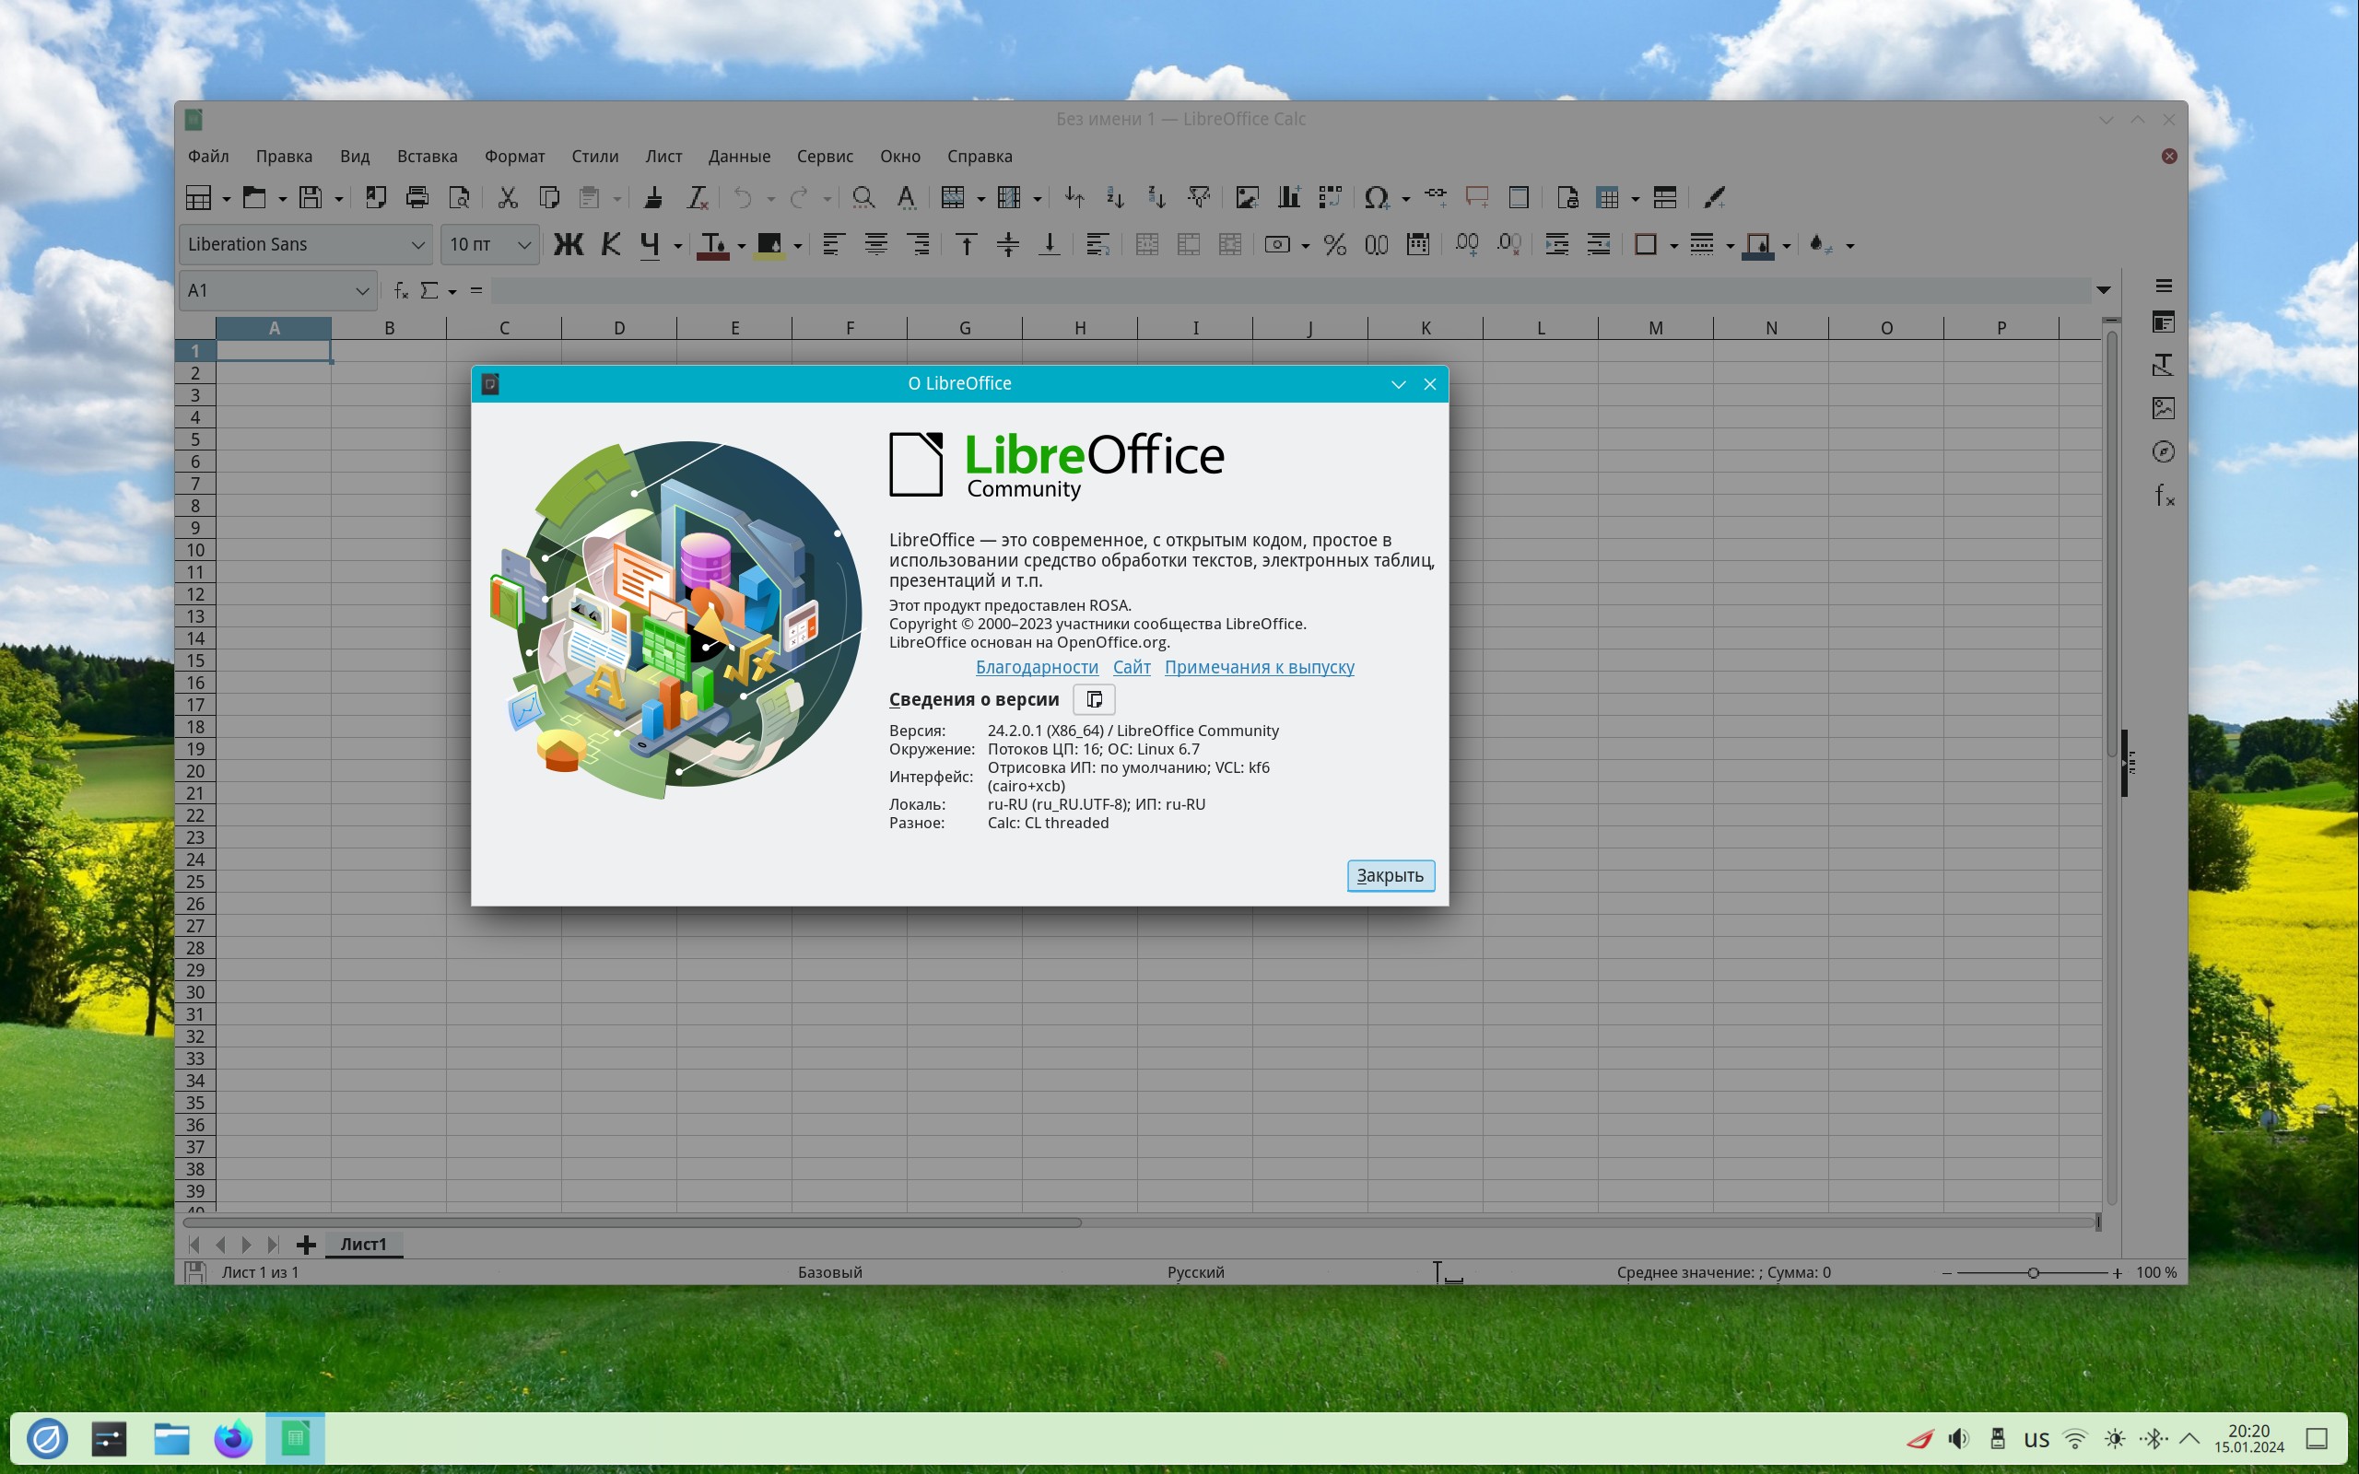Expand the Name Box A1 dropdown
The image size is (2359, 1474).
pos(361,290)
